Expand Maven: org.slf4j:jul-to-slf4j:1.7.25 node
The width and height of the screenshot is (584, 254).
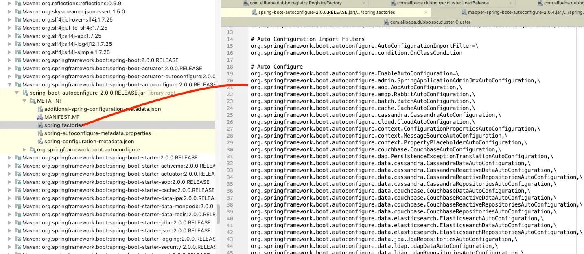(x=10, y=28)
